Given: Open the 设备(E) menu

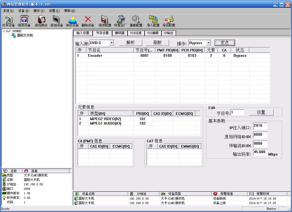Looking at the screenshot, I should coord(24,11).
